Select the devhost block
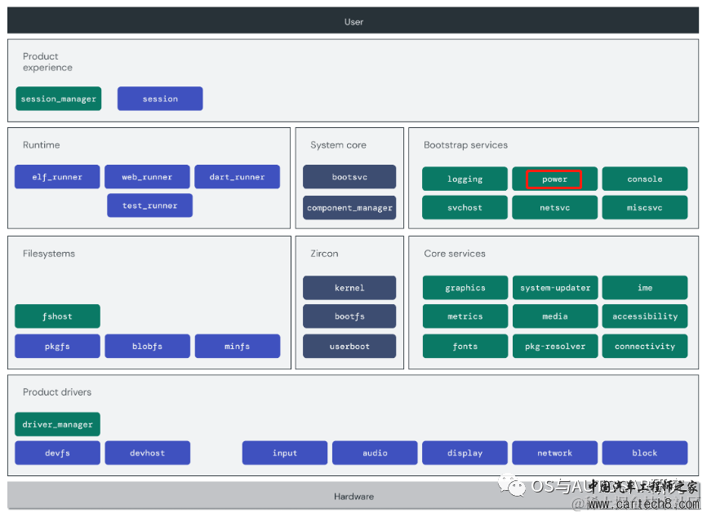Viewport: 707px width, 517px height. click(x=148, y=453)
